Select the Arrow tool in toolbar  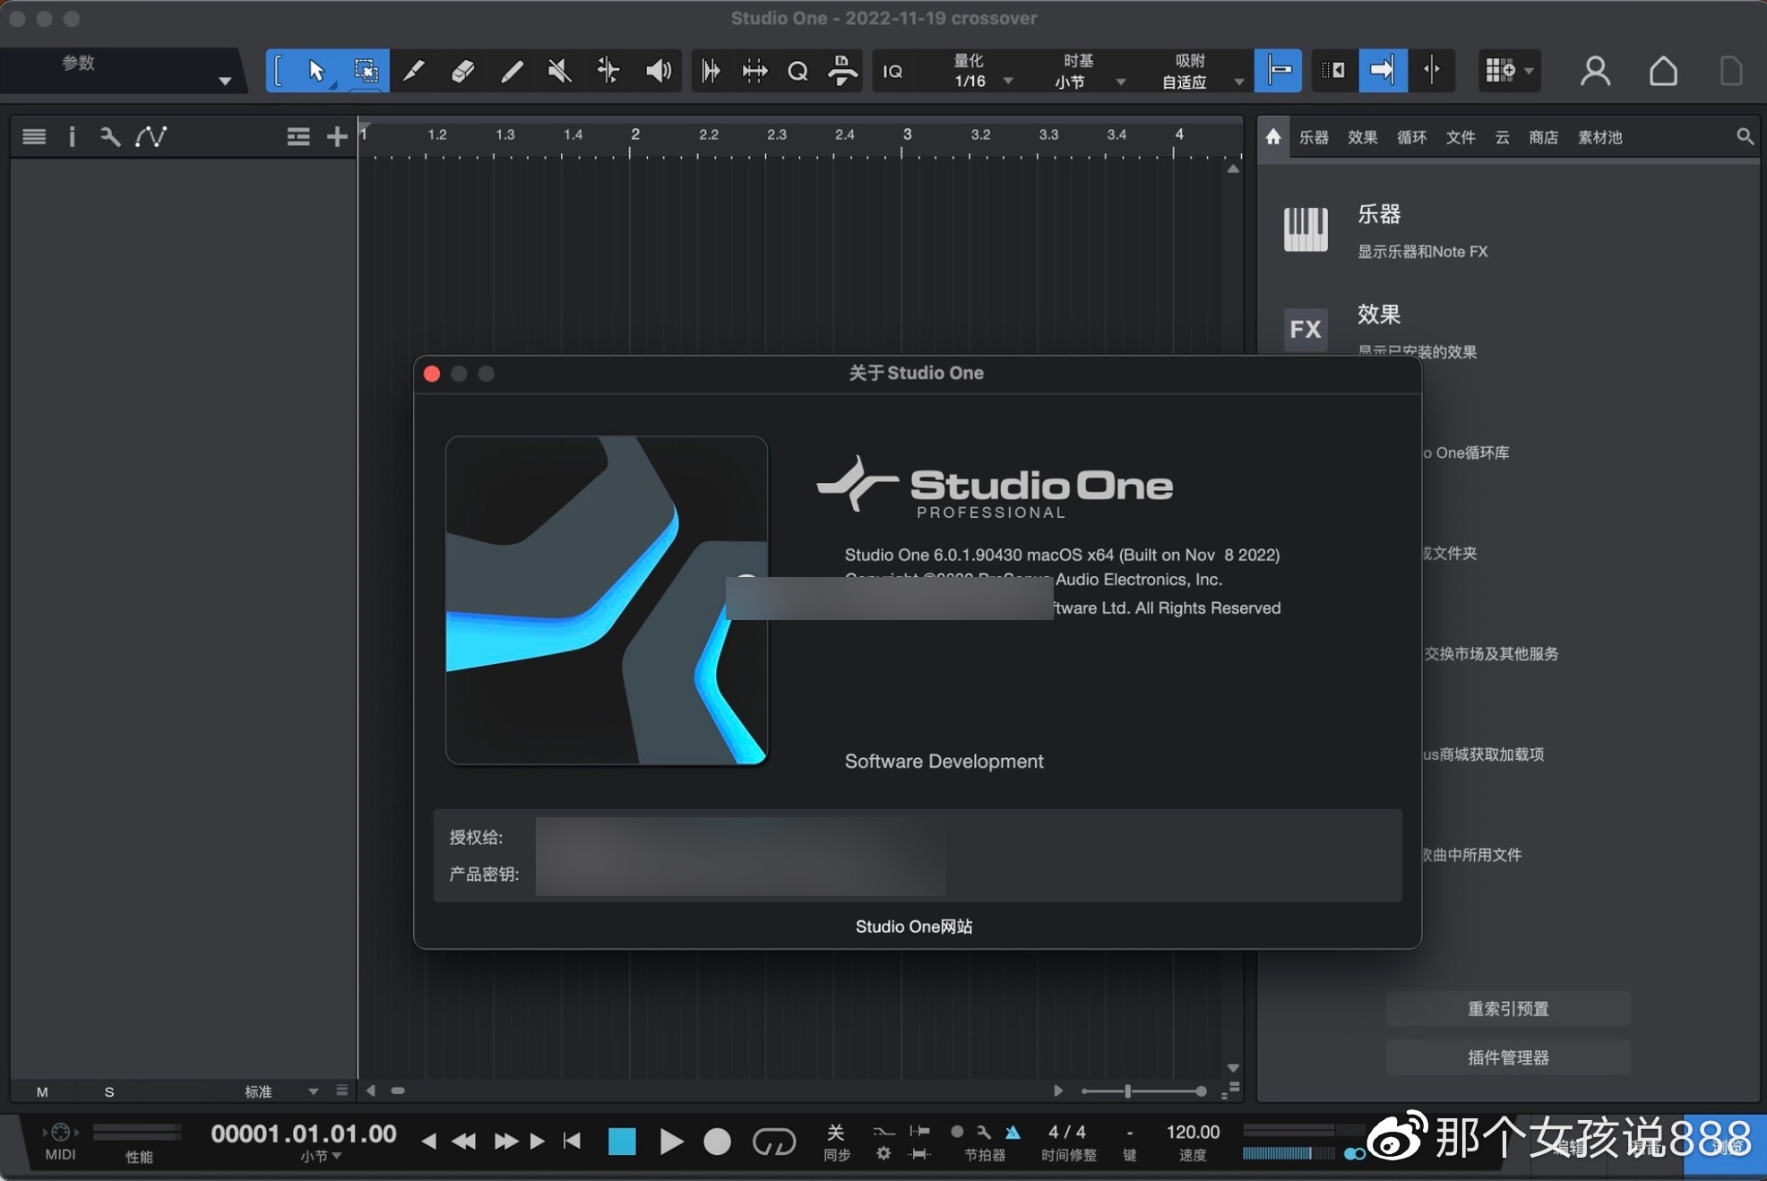tap(315, 71)
